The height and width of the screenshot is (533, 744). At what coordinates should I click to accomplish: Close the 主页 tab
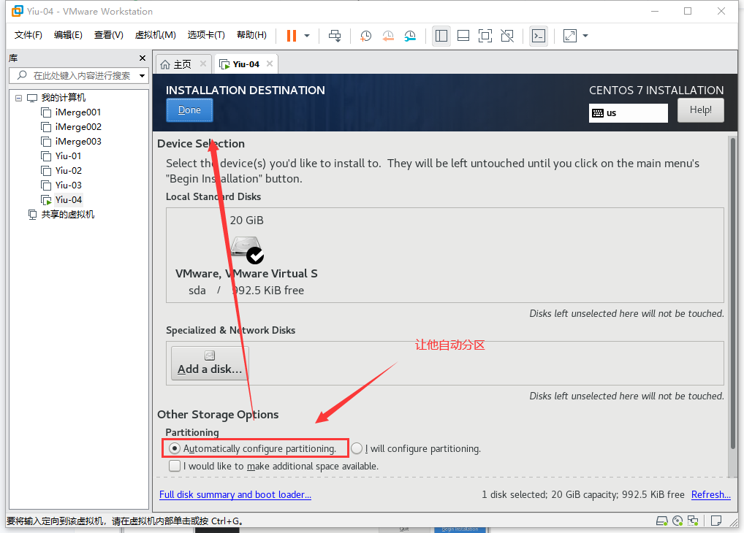pos(203,64)
